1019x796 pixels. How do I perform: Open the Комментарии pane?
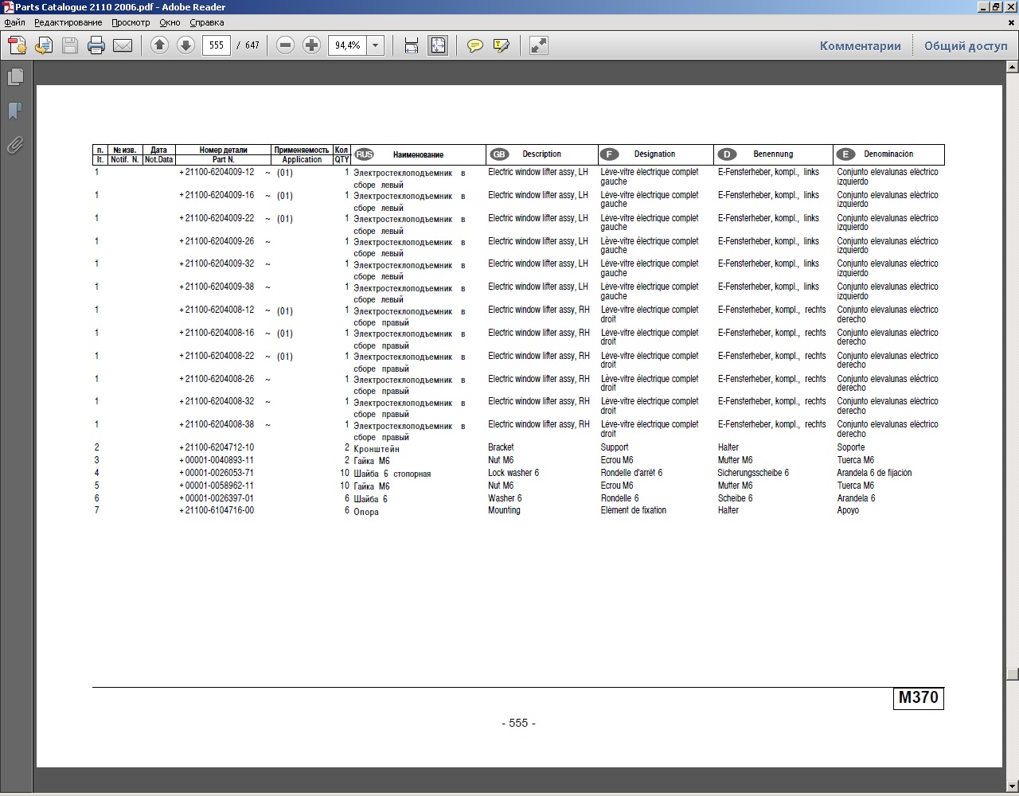point(860,45)
